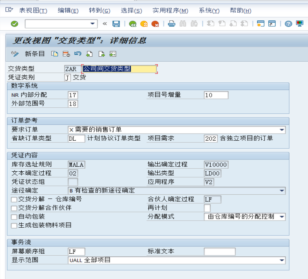Expand the 途径确定 dropdown
This screenshot has width=308, height=279.
click(282, 190)
